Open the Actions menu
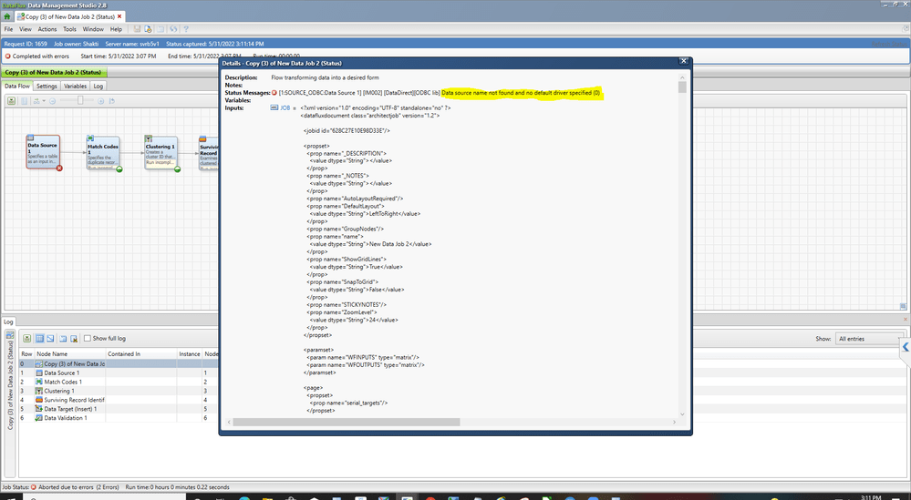The height and width of the screenshot is (500, 911). 47,29
